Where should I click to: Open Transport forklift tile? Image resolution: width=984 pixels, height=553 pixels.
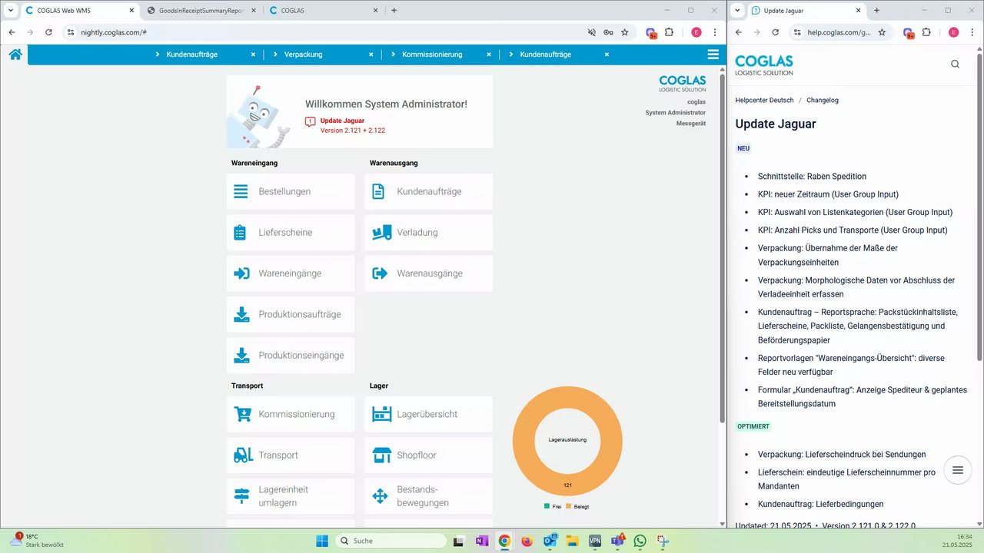291,455
